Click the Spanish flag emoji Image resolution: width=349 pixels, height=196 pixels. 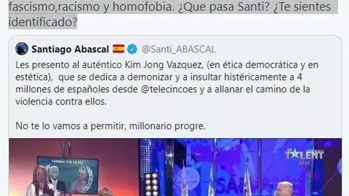118,49
